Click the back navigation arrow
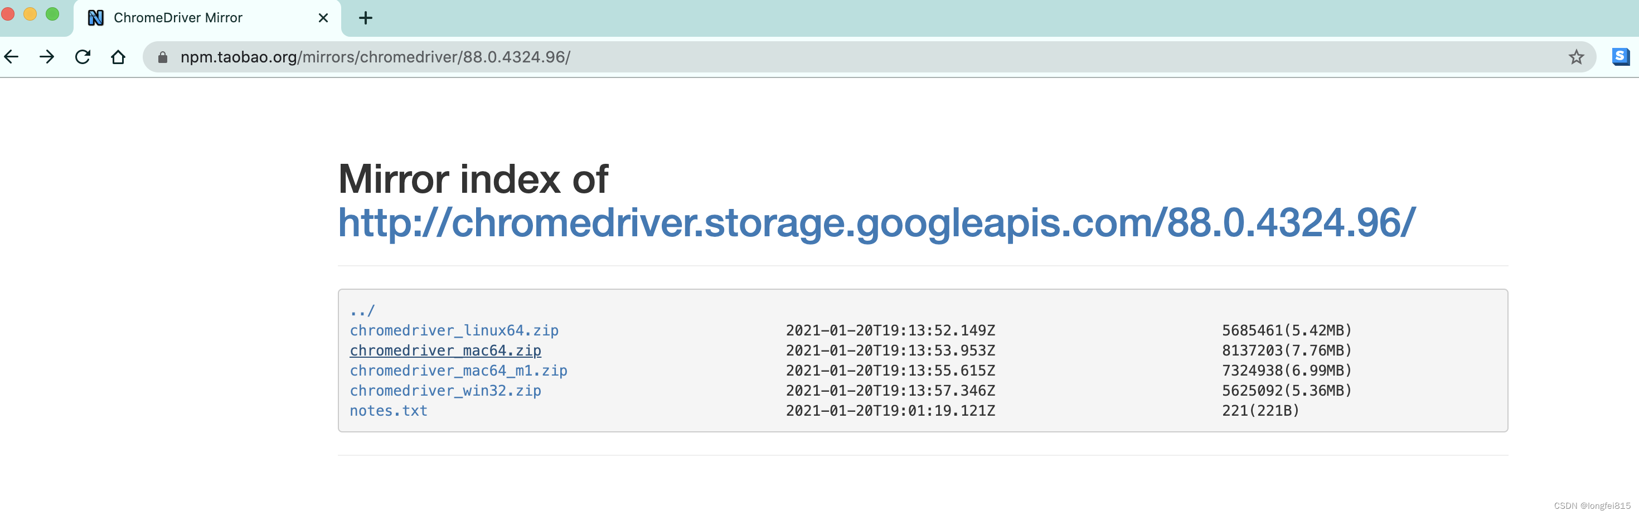 click(x=12, y=57)
